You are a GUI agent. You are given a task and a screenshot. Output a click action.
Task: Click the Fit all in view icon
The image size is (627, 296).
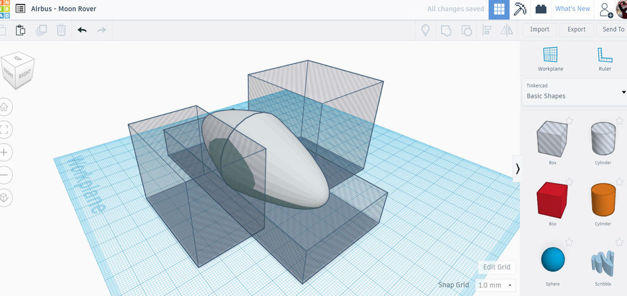(x=4, y=129)
